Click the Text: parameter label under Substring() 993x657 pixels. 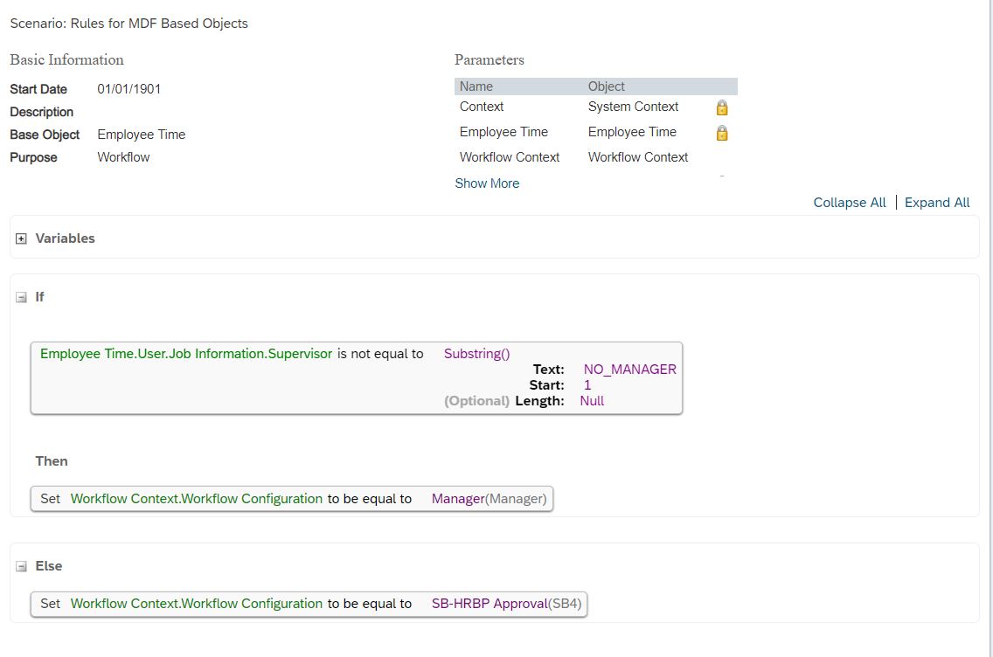548,369
